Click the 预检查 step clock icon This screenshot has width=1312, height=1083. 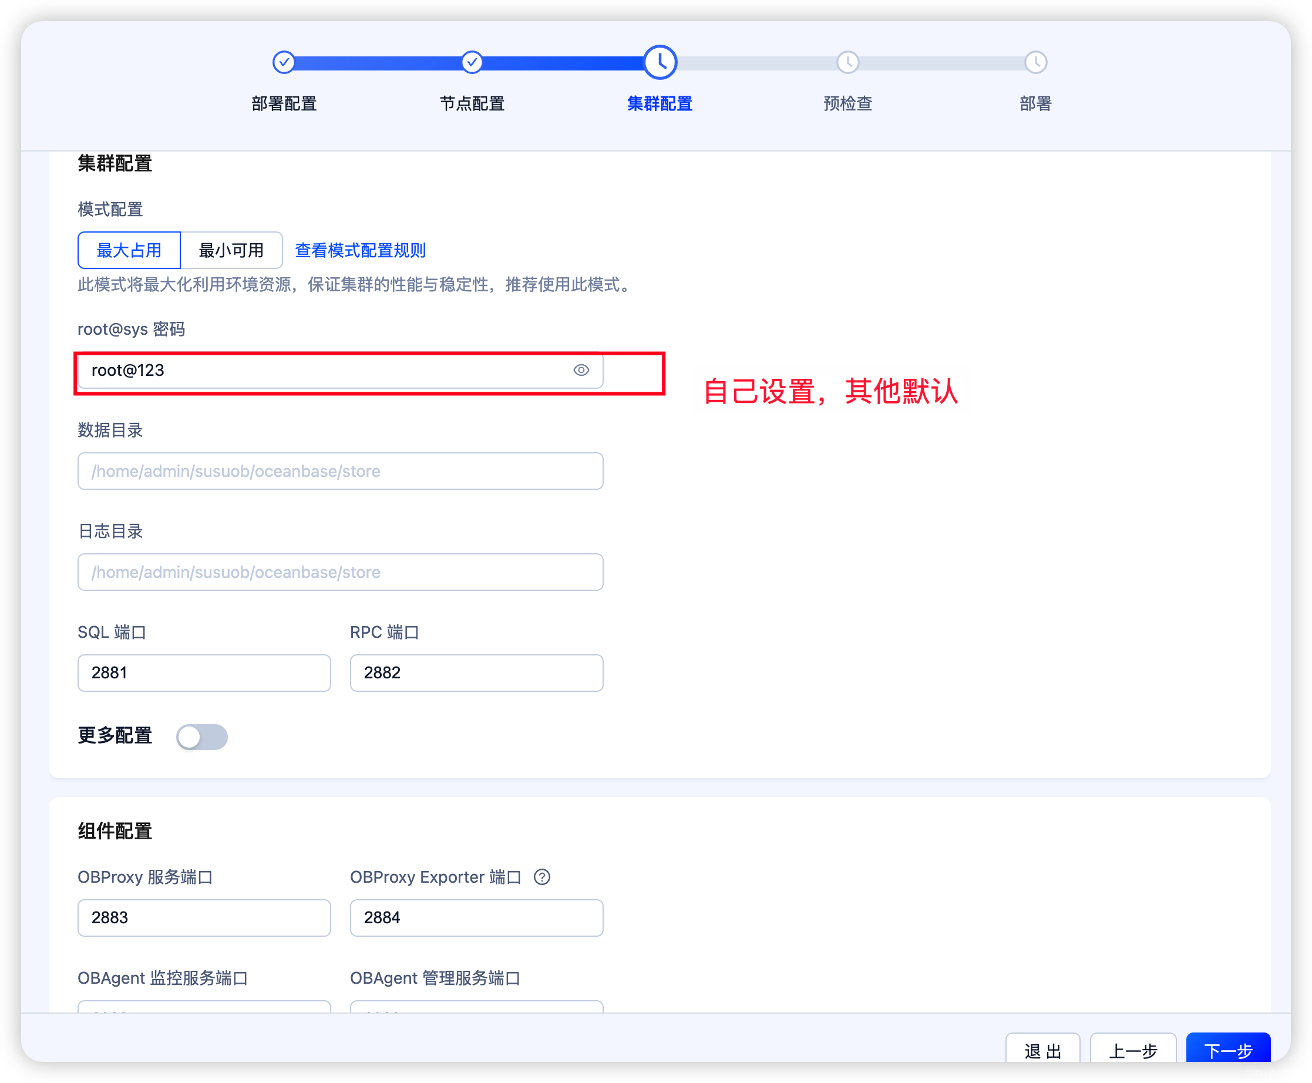coord(847,62)
